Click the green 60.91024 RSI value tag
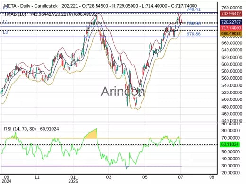This screenshot has width=246, height=184. coord(230,144)
